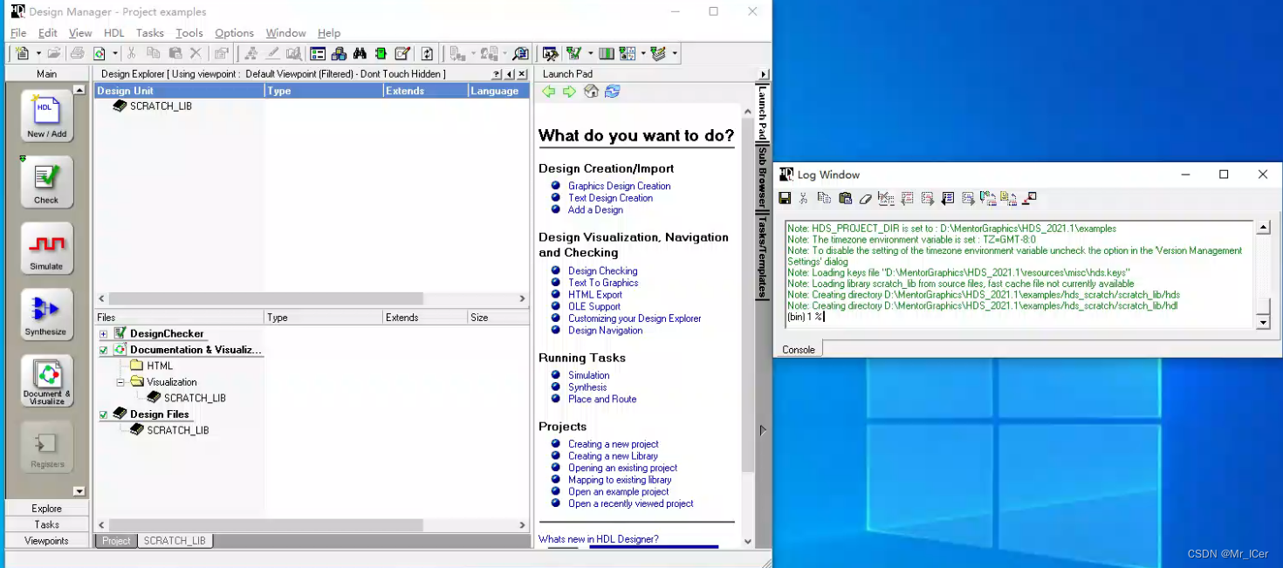Image resolution: width=1283 pixels, height=568 pixels.
Task: Open Text Design Creation link
Action: click(610, 198)
